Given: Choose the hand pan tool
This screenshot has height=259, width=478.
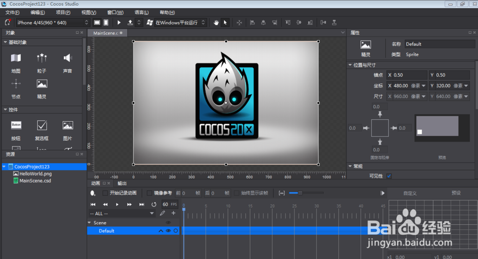Looking at the screenshot, I should tap(216, 22).
